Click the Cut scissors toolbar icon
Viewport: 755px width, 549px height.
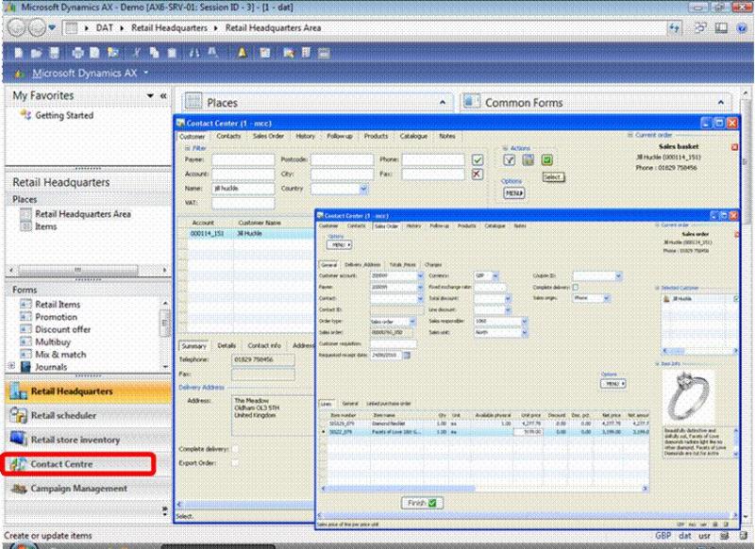pyautogui.click(x=136, y=53)
